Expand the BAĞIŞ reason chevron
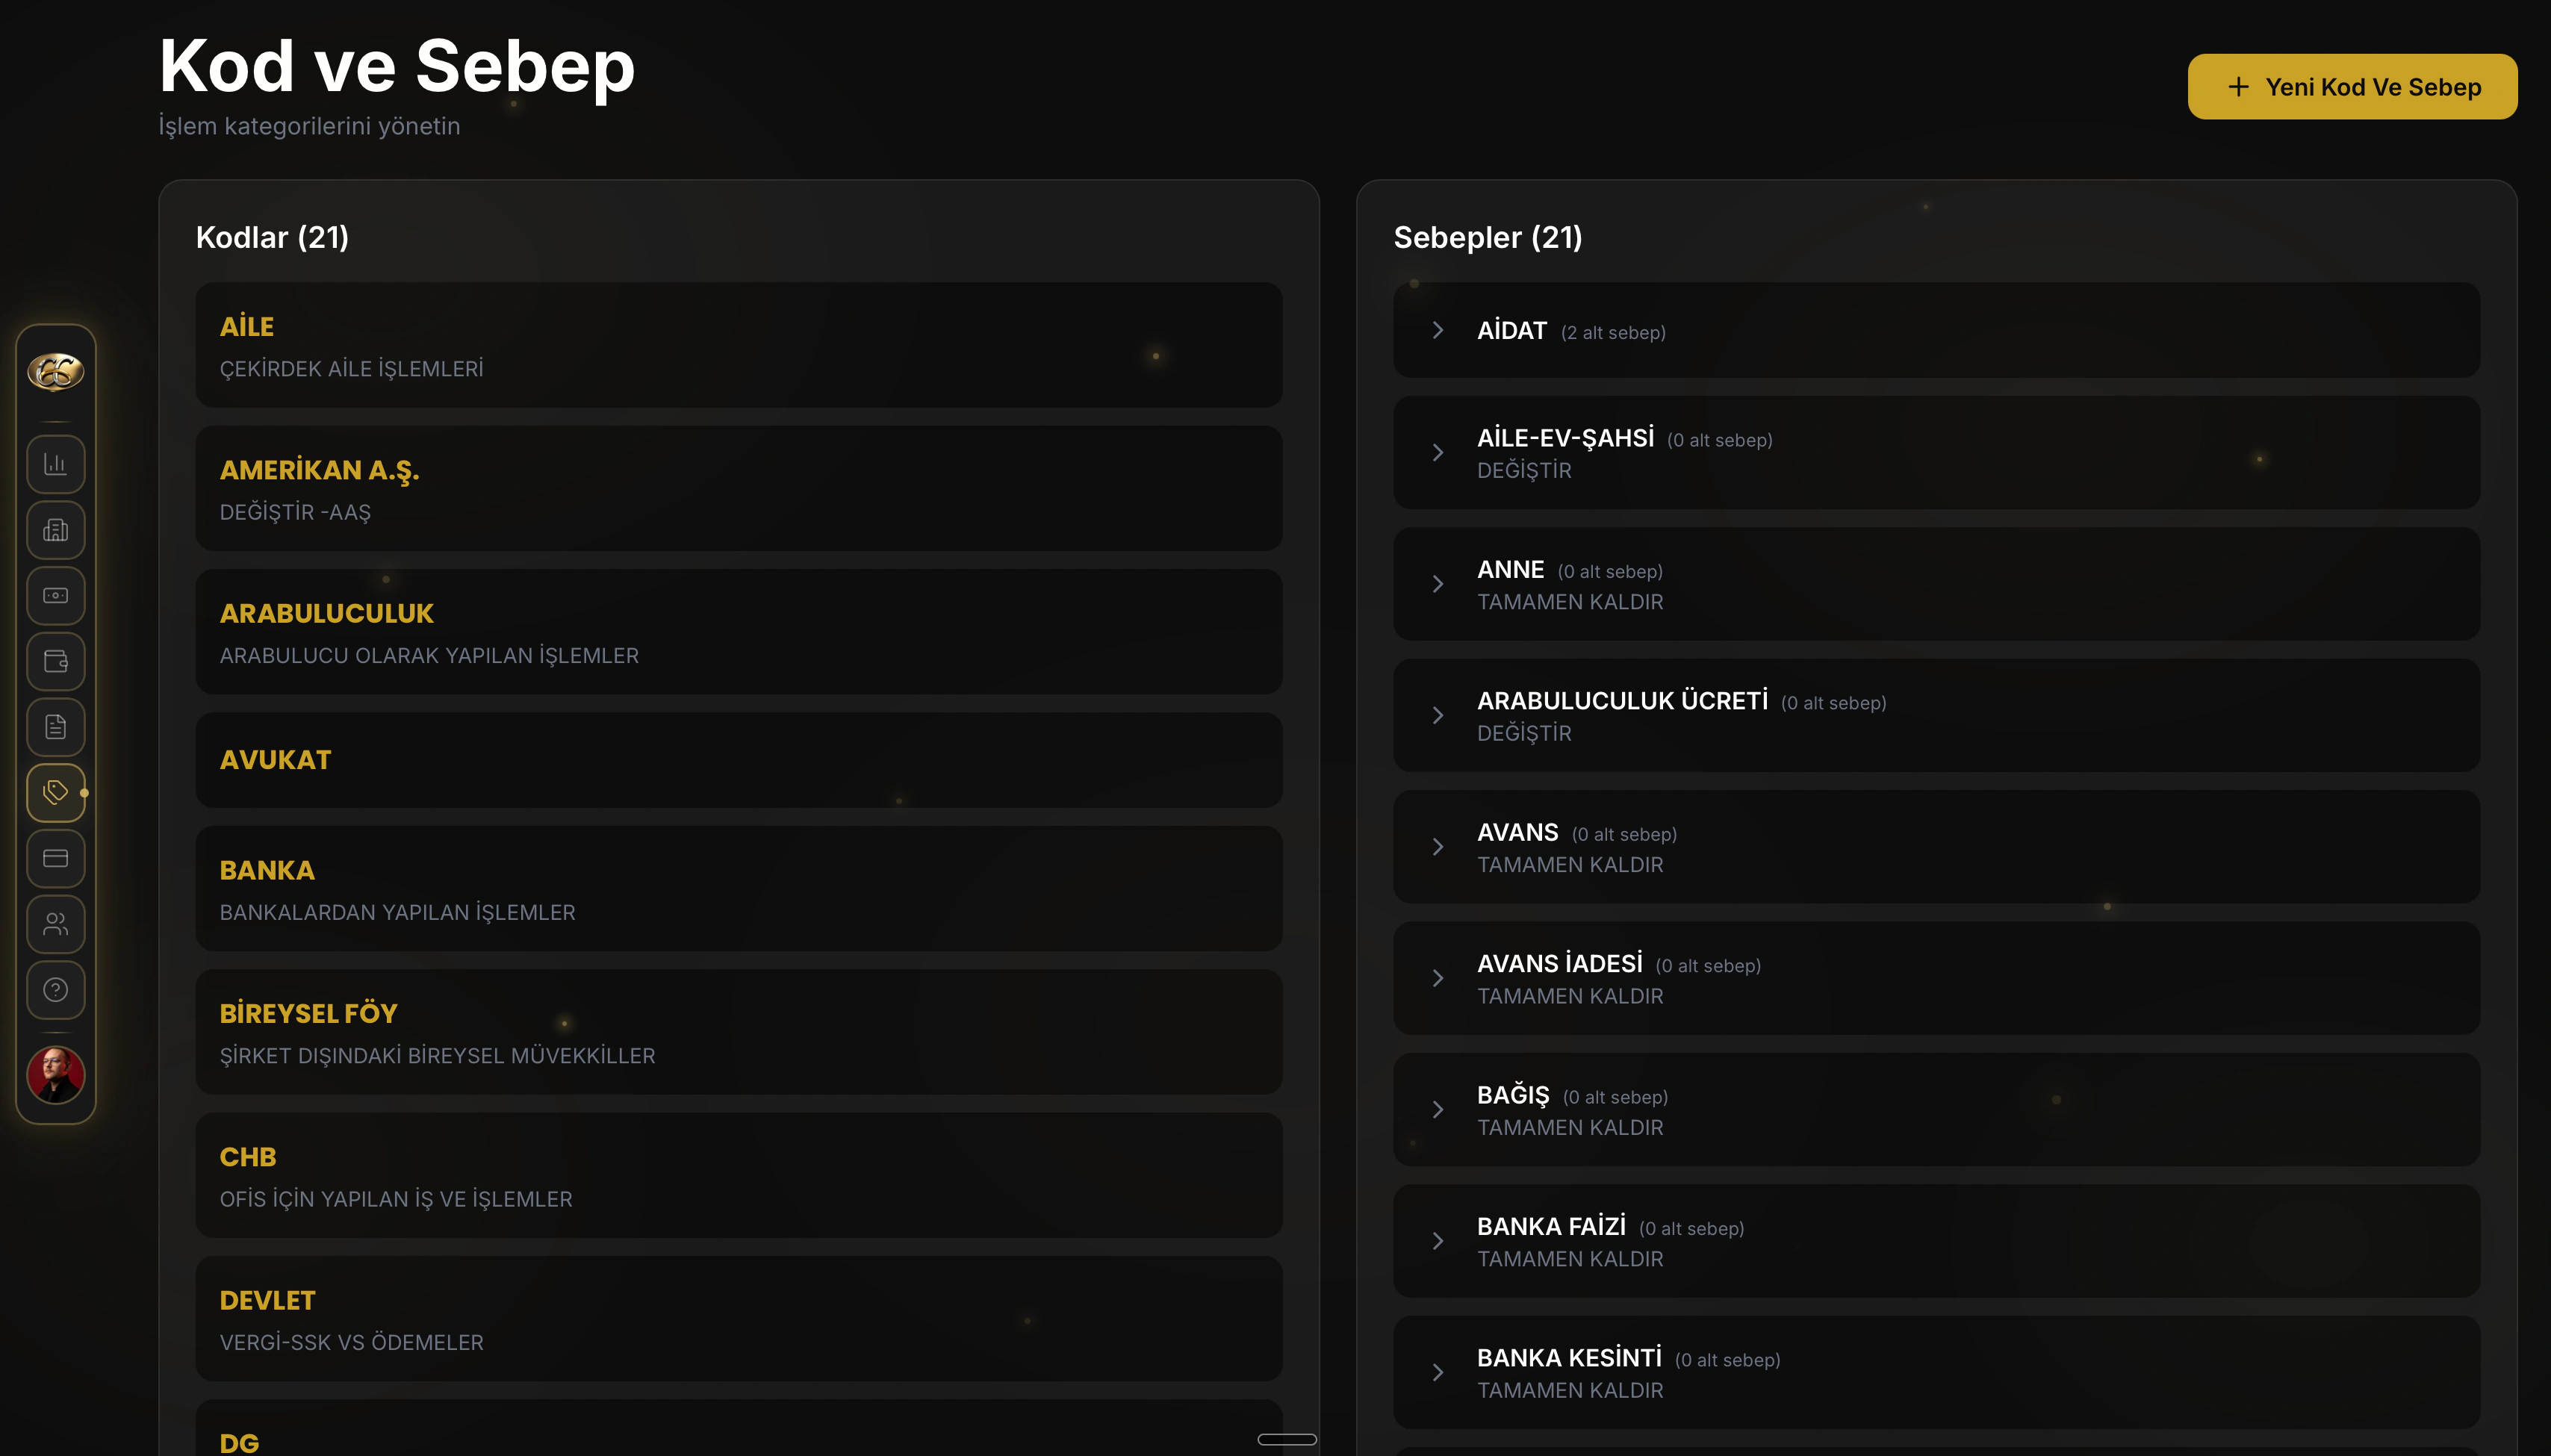This screenshot has height=1456, width=2551. point(1437,1110)
